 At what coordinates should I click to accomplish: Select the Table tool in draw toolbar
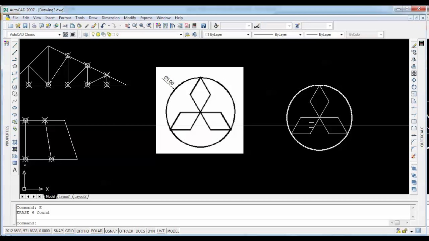point(15,163)
